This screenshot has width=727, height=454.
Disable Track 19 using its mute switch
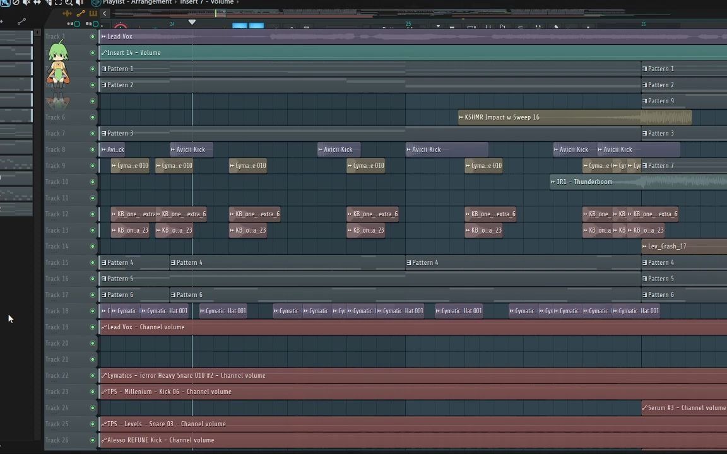pyautogui.click(x=92, y=327)
